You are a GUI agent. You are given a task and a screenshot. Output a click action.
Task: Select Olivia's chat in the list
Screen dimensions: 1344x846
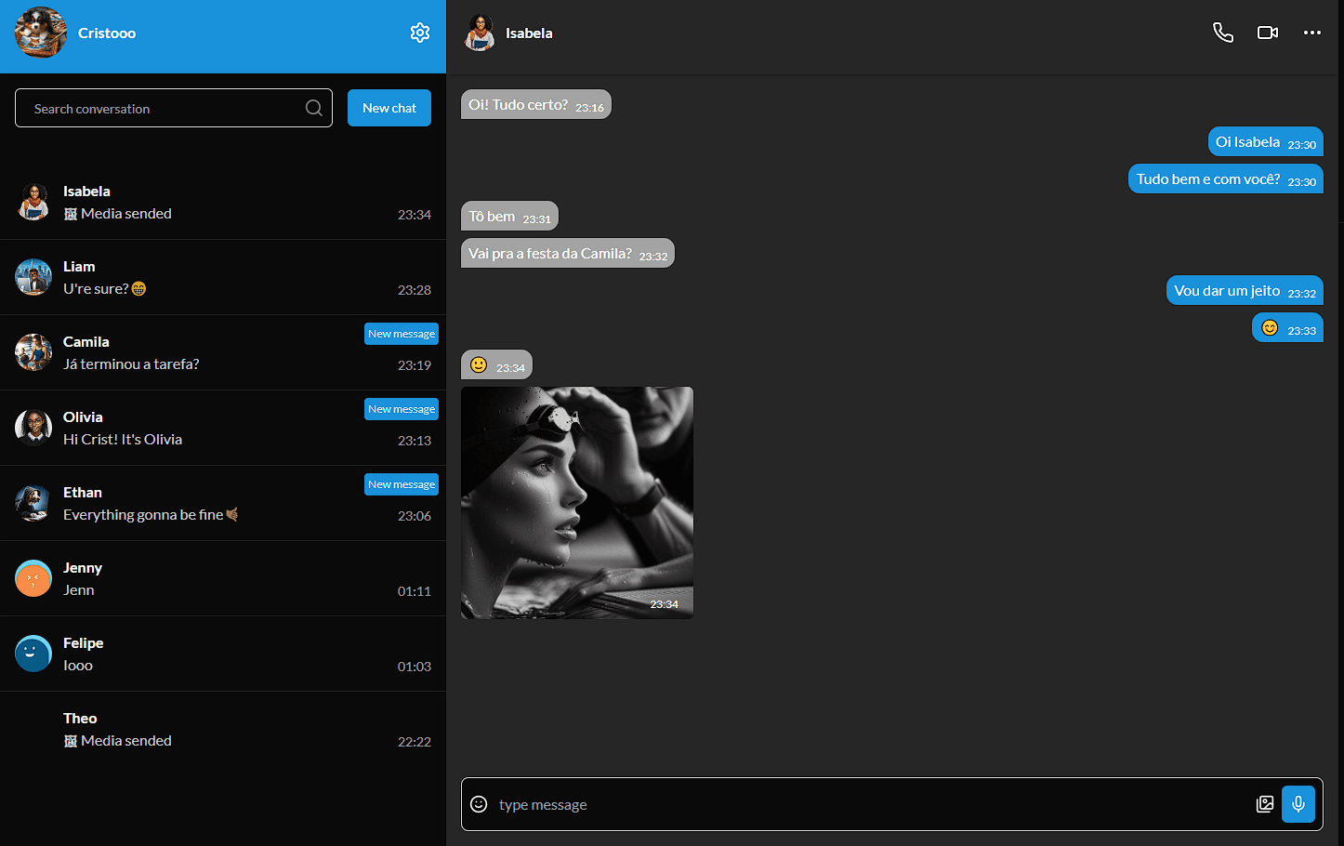click(x=223, y=428)
